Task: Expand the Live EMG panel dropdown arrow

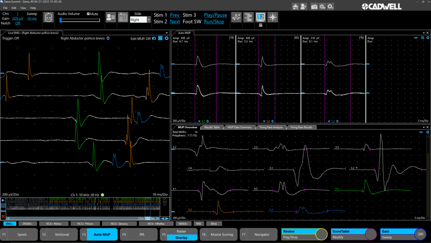Action: [x=167, y=33]
